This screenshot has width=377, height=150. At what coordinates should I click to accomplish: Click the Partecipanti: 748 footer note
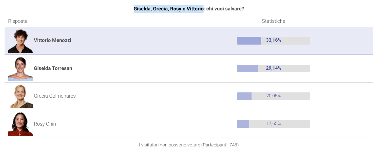tap(220, 145)
